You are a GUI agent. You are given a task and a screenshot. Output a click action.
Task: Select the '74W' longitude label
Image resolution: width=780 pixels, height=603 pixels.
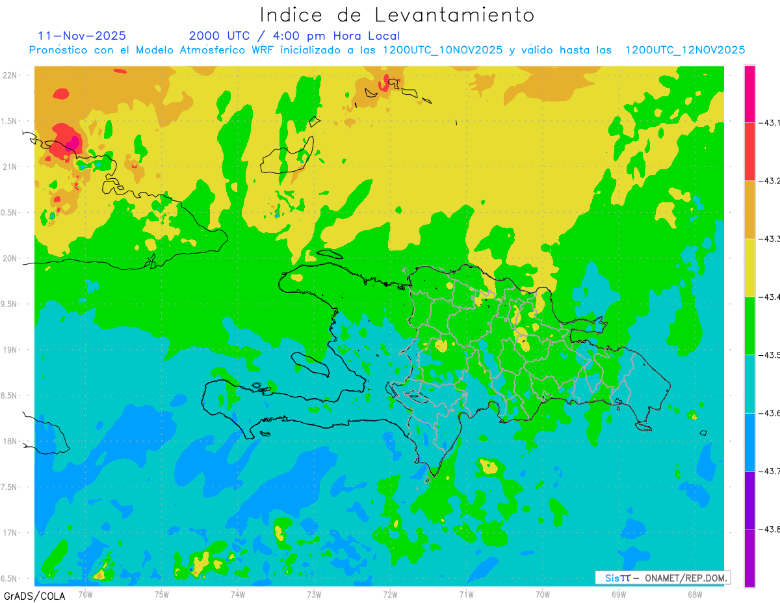pos(237,594)
